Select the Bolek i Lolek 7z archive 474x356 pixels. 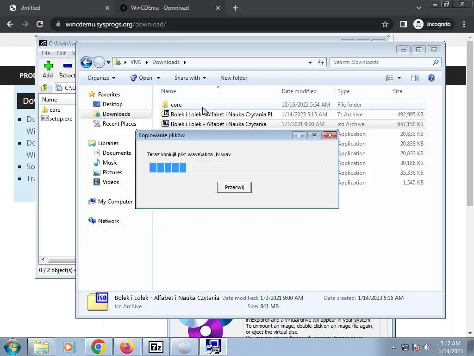(x=293, y=114)
